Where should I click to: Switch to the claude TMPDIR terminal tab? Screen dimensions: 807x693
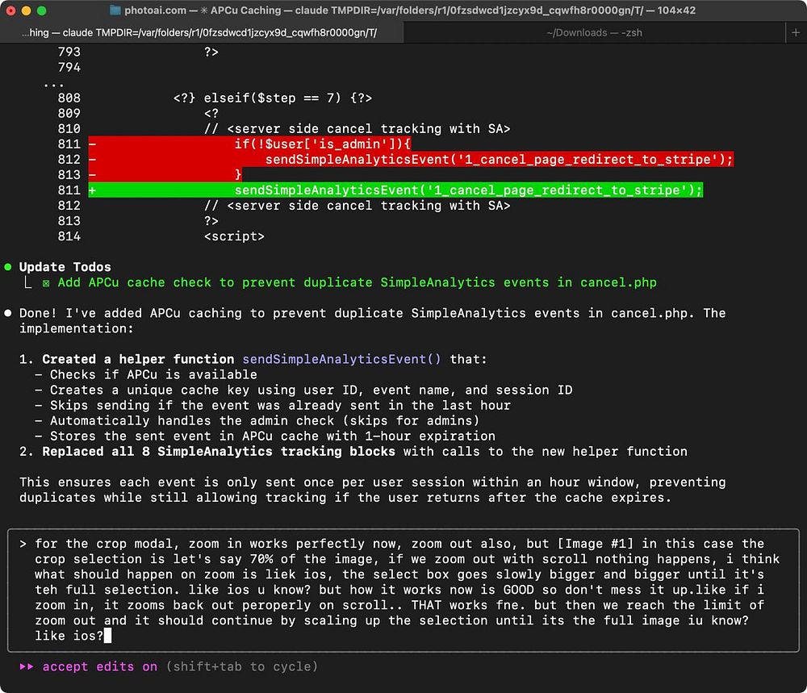click(201, 32)
